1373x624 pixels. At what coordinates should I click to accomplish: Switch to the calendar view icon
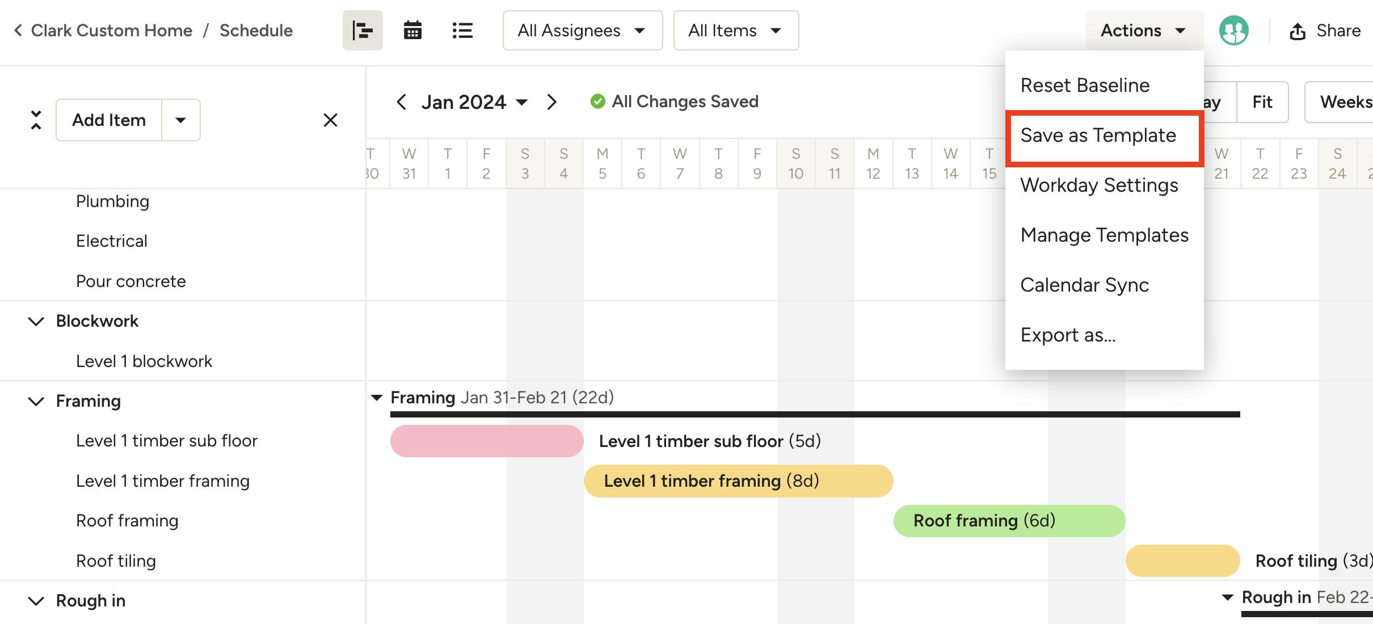click(412, 30)
